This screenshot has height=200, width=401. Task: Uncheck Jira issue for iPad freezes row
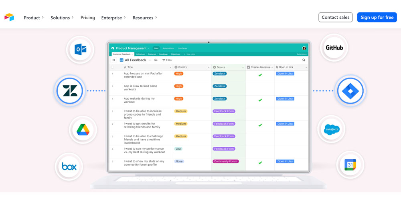pos(260,75)
